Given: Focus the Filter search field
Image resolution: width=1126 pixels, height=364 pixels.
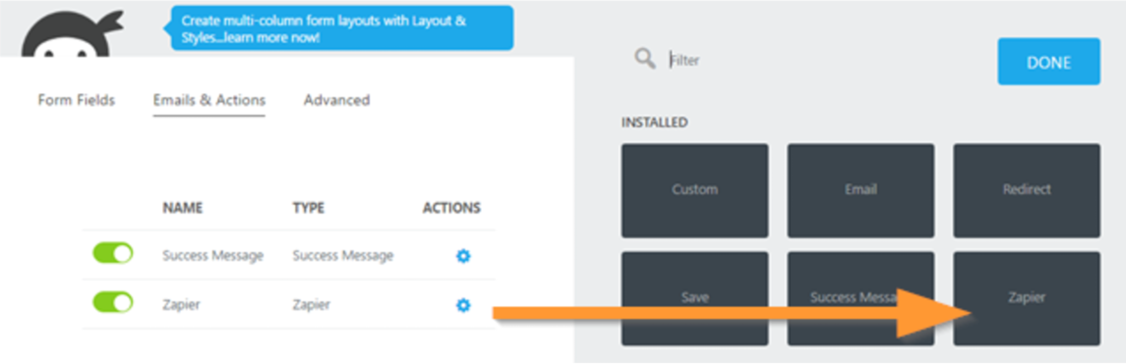Looking at the screenshot, I should [x=811, y=60].
